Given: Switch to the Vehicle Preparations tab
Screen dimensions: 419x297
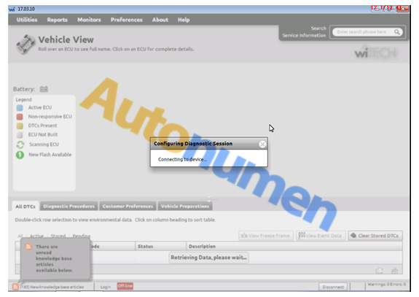Looking at the screenshot, I should [185, 207].
